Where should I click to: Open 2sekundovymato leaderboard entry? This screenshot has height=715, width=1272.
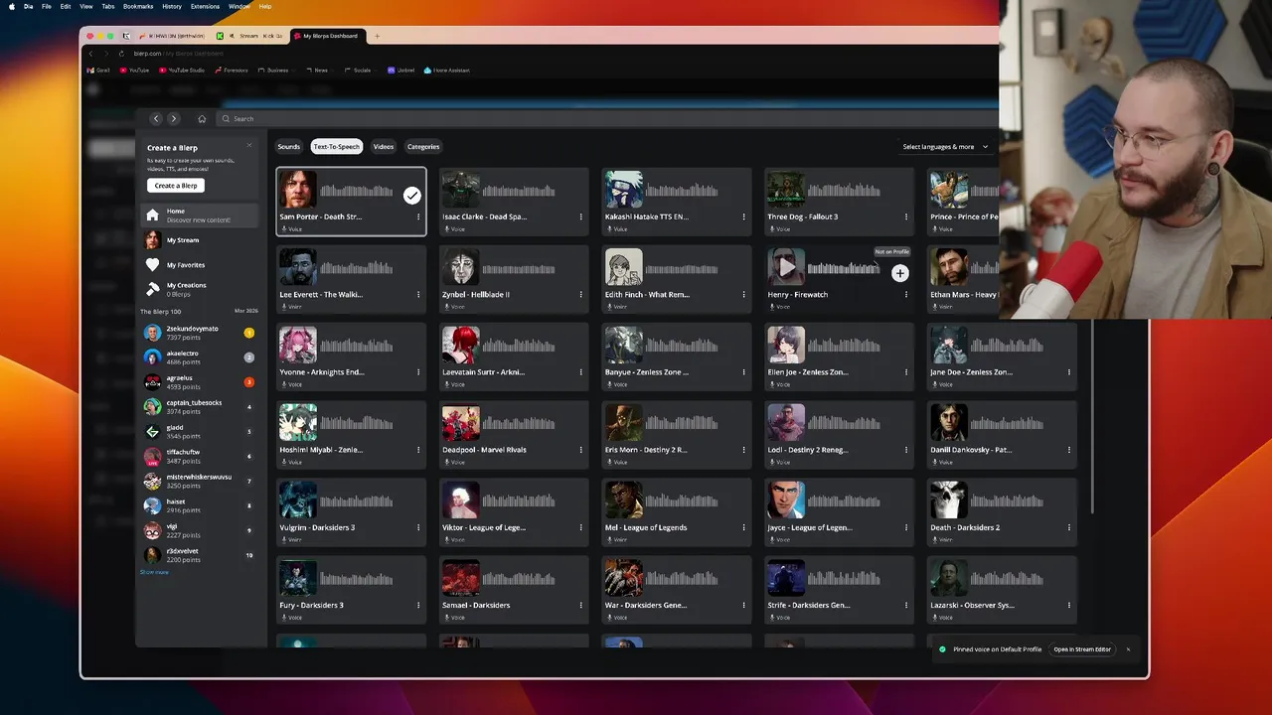pos(199,333)
